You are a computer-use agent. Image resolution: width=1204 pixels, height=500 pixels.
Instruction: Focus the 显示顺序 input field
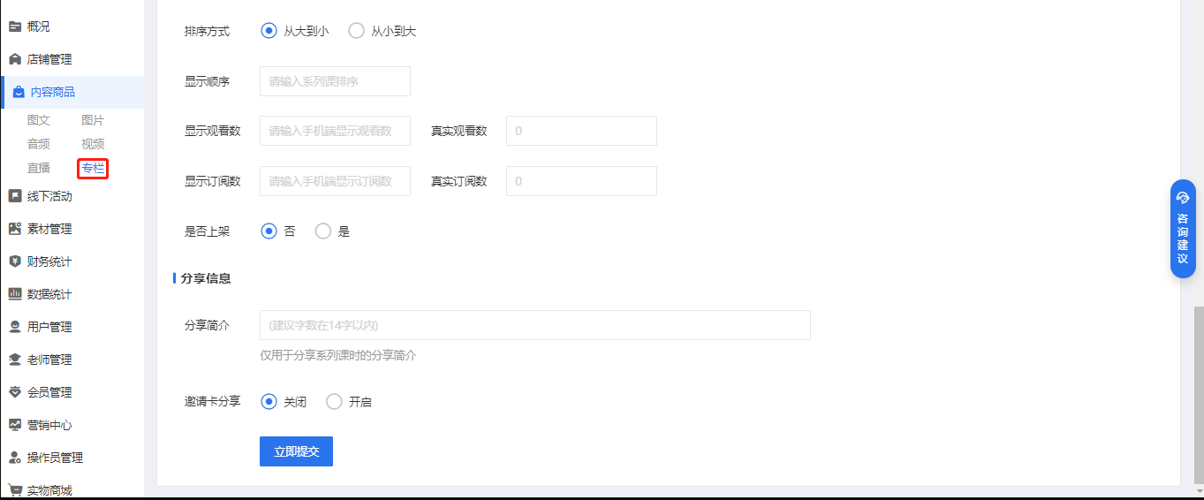pos(335,81)
